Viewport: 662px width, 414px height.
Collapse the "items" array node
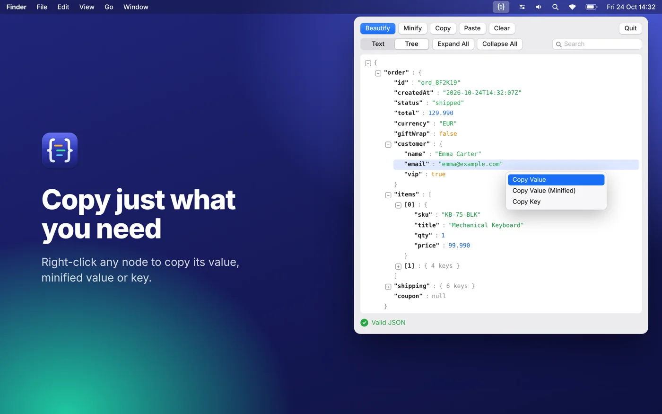388,195
